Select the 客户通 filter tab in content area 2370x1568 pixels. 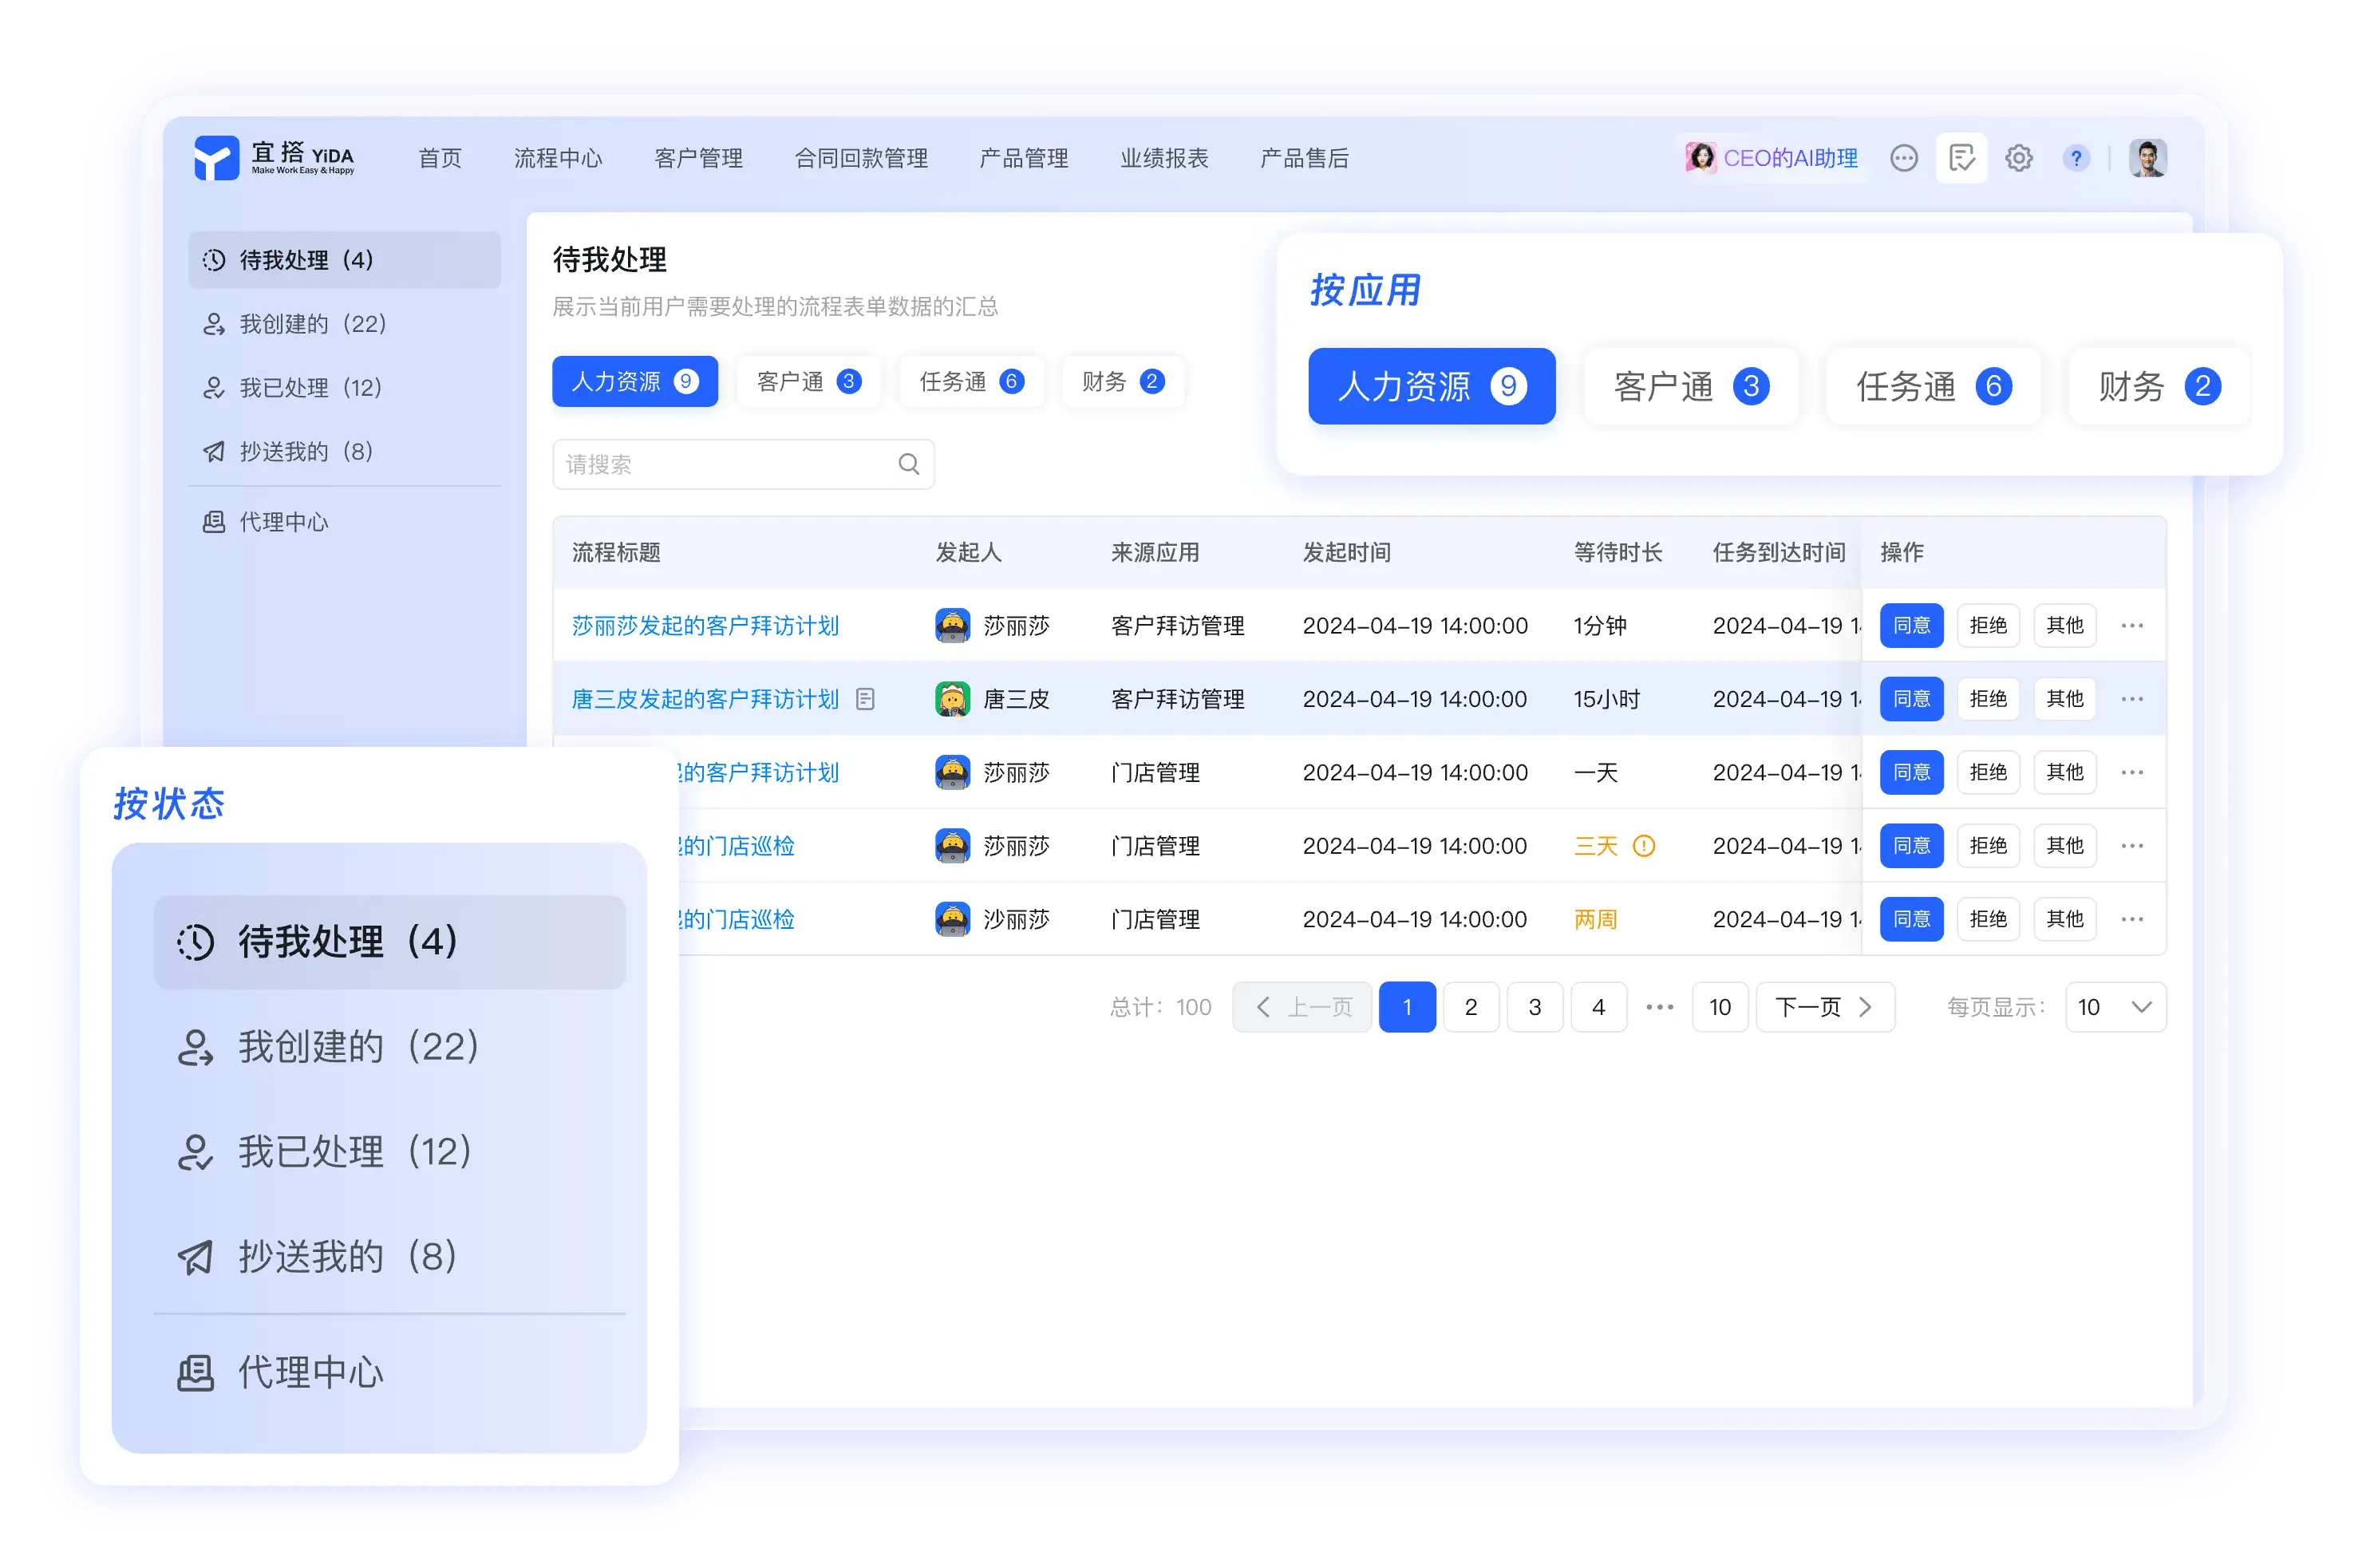point(808,381)
